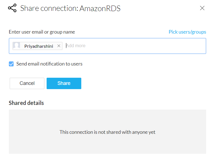
Task: Click the 'Enter user email or group name' label
Action: pyautogui.click(x=42, y=32)
